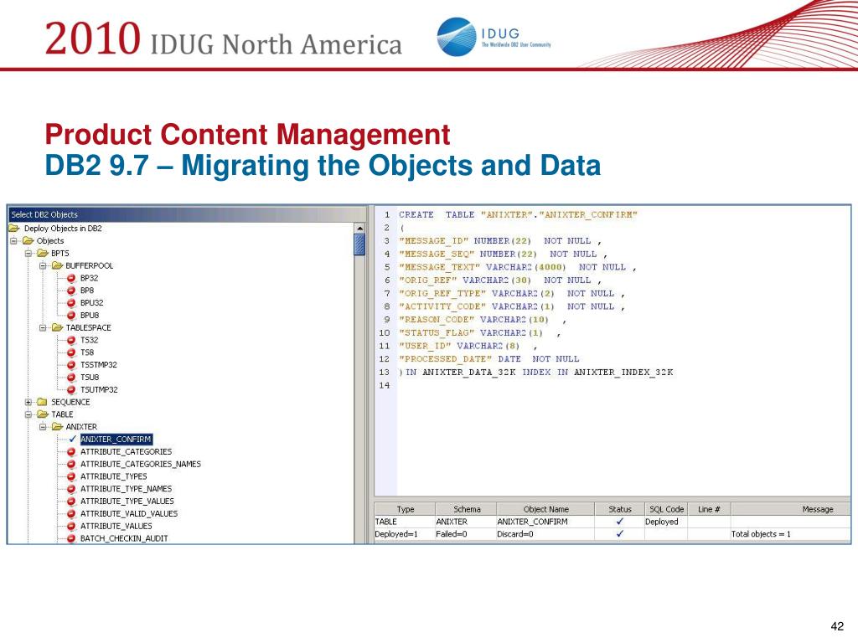Viewport: 858px width, 643px height.
Task: Click the Select DB2 Objects panel title
Action: click(x=44, y=214)
